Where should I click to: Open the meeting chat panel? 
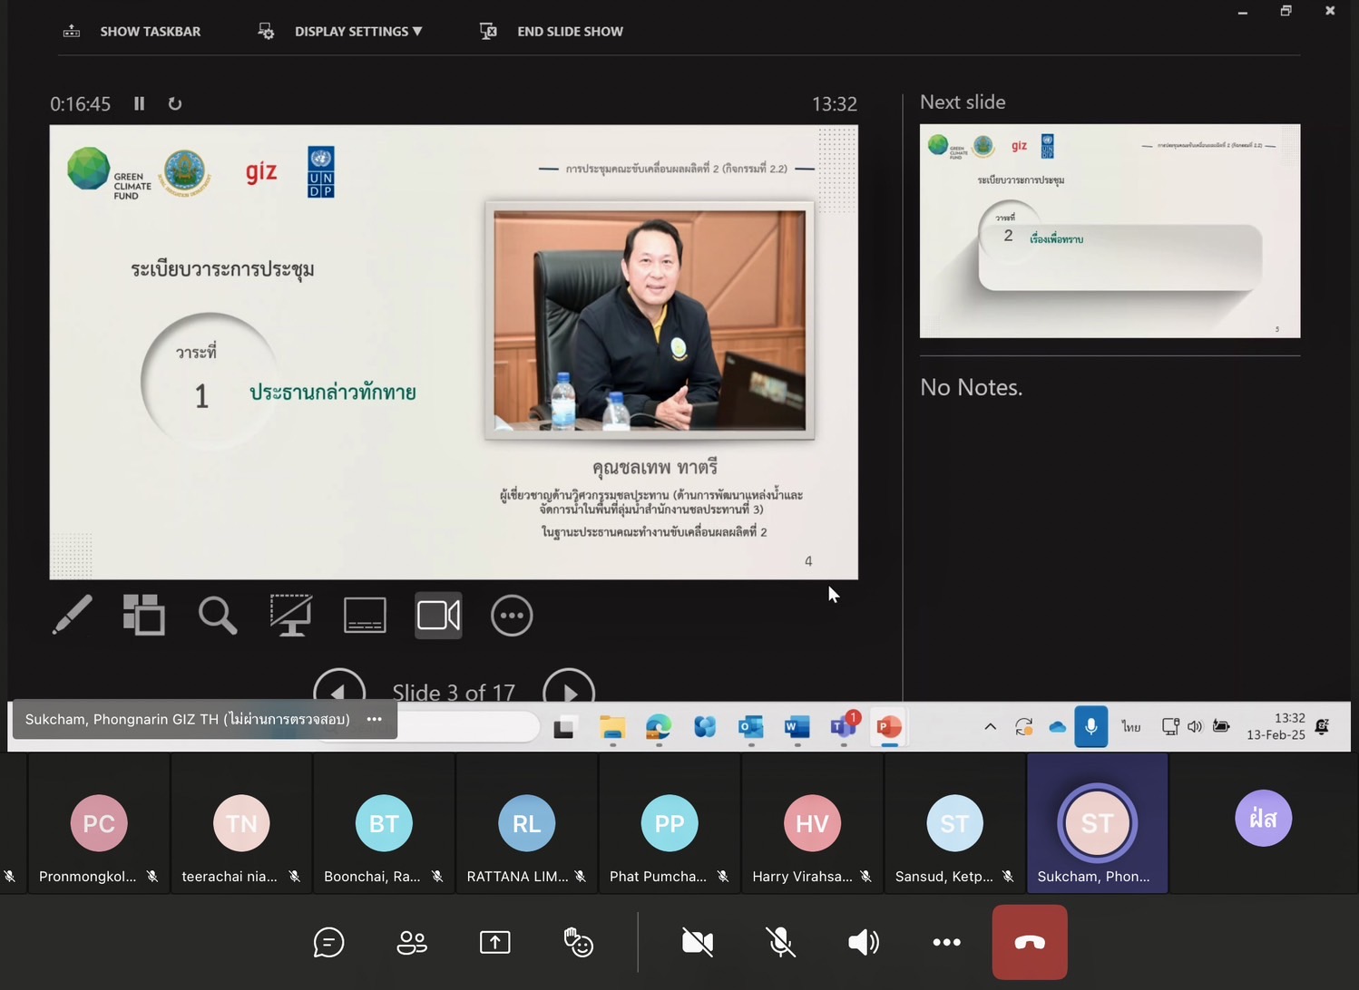pyautogui.click(x=328, y=943)
